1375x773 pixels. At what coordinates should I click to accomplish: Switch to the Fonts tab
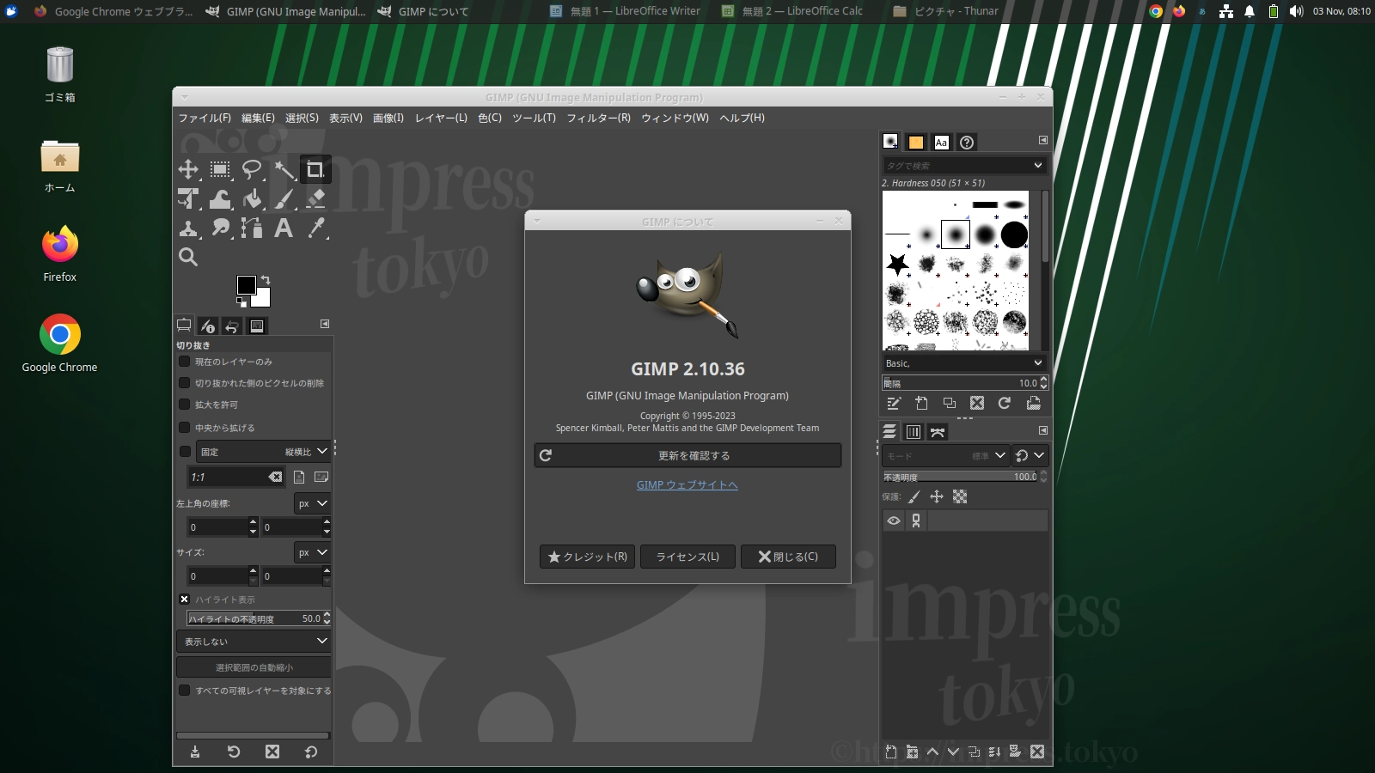[x=941, y=143]
